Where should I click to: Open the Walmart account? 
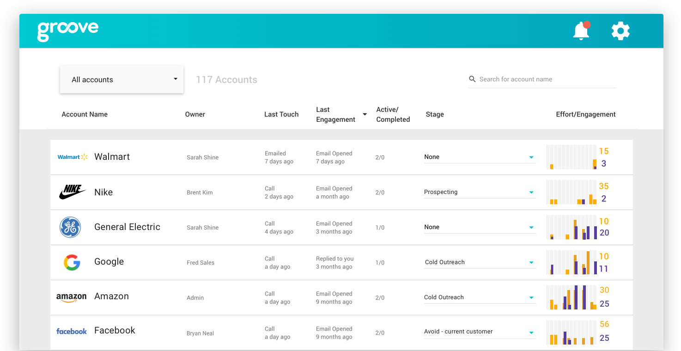point(112,157)
